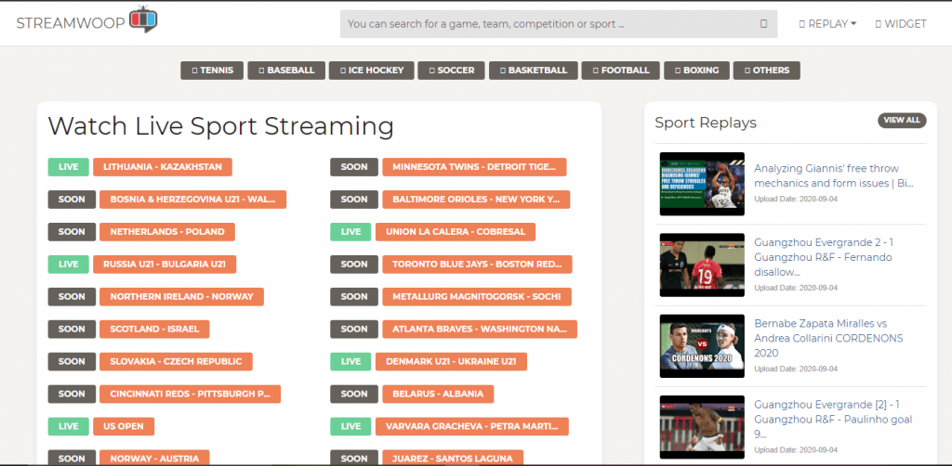The height and width of the screenshot is (466, 952).
Task: Open Metallurg Magnitogorsk - Sochi match
Action: pos(477,297)
